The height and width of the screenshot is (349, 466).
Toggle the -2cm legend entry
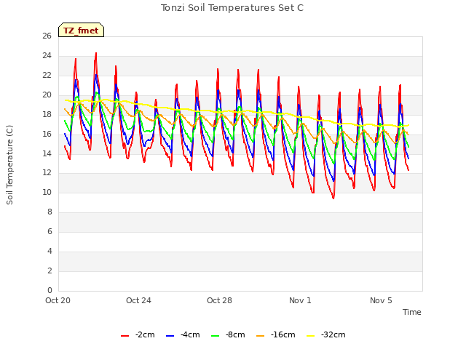(138, 335)
